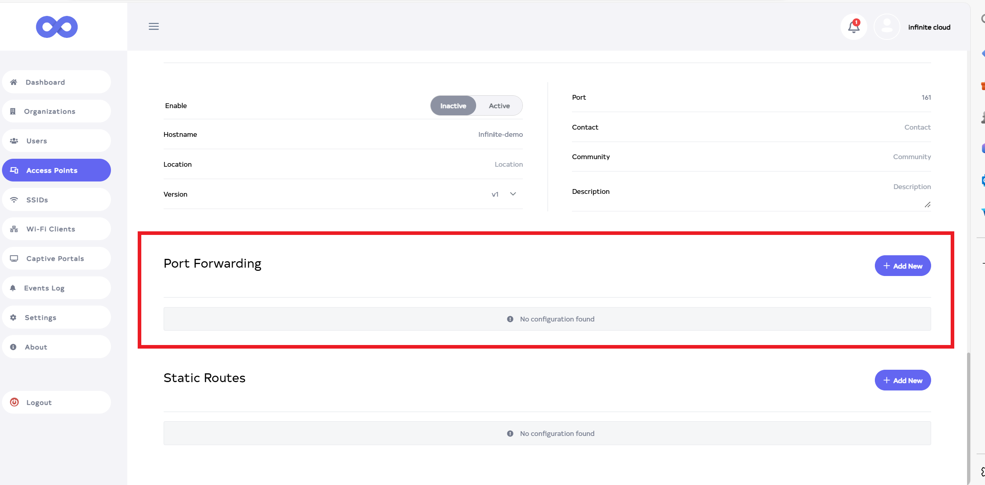
Task: Click the user avatar icon
Action: (x=886, y=27)
